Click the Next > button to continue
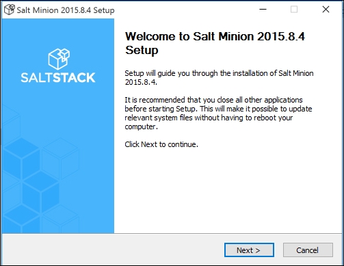344x266 pixels. 249,250
